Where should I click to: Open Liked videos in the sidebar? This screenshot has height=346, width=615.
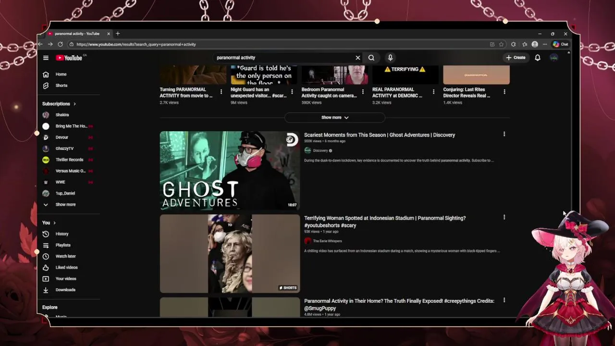click(66, 268)
